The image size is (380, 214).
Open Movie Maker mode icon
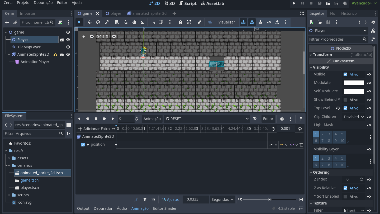pyautogui.click(x=345, y=3)
